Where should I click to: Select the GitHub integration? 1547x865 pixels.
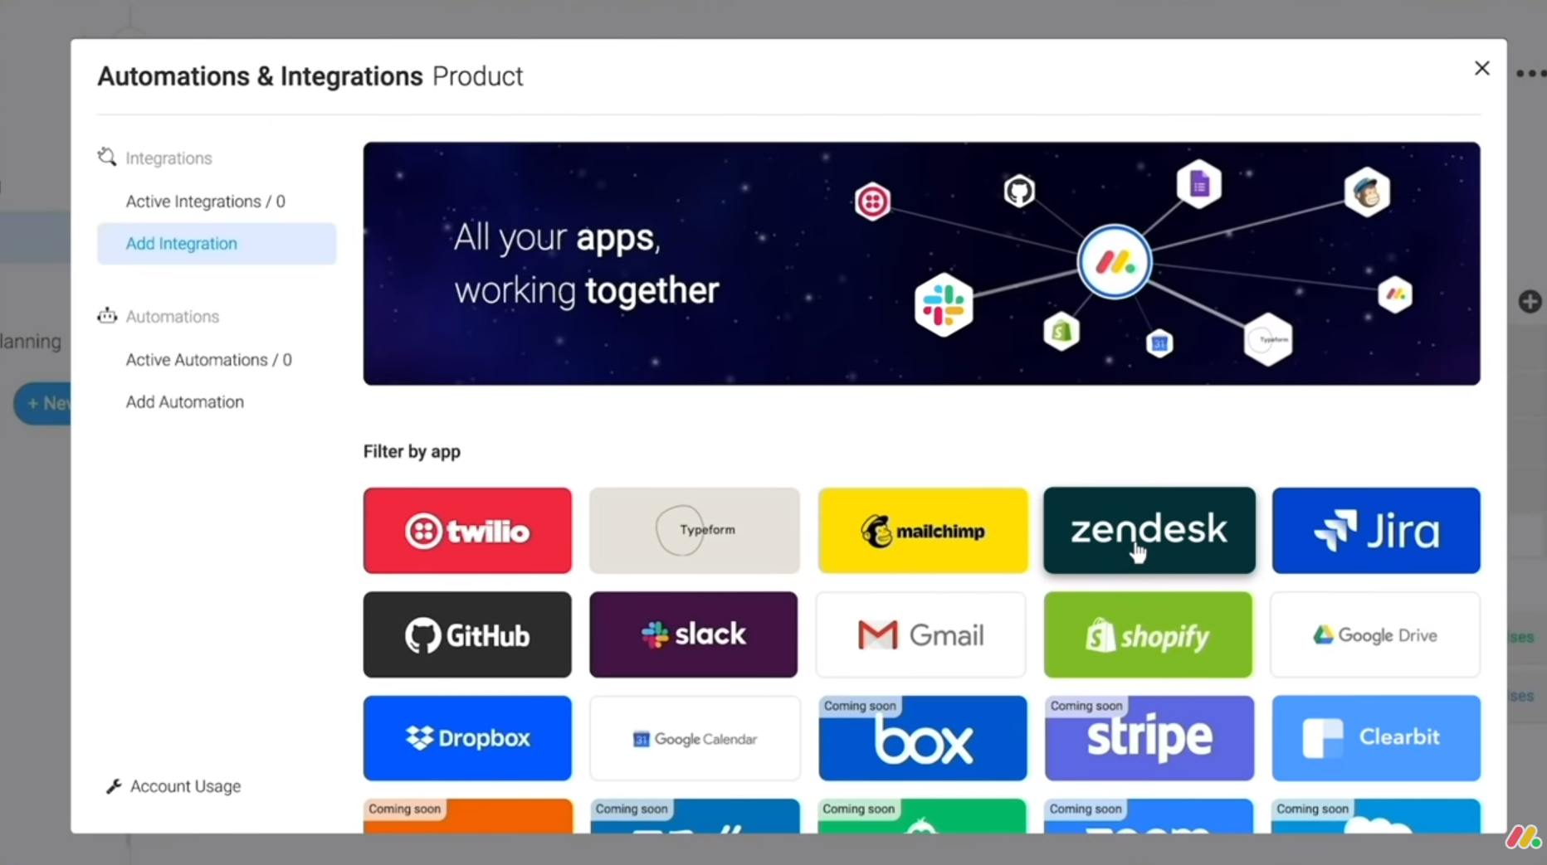coord(467,634)
